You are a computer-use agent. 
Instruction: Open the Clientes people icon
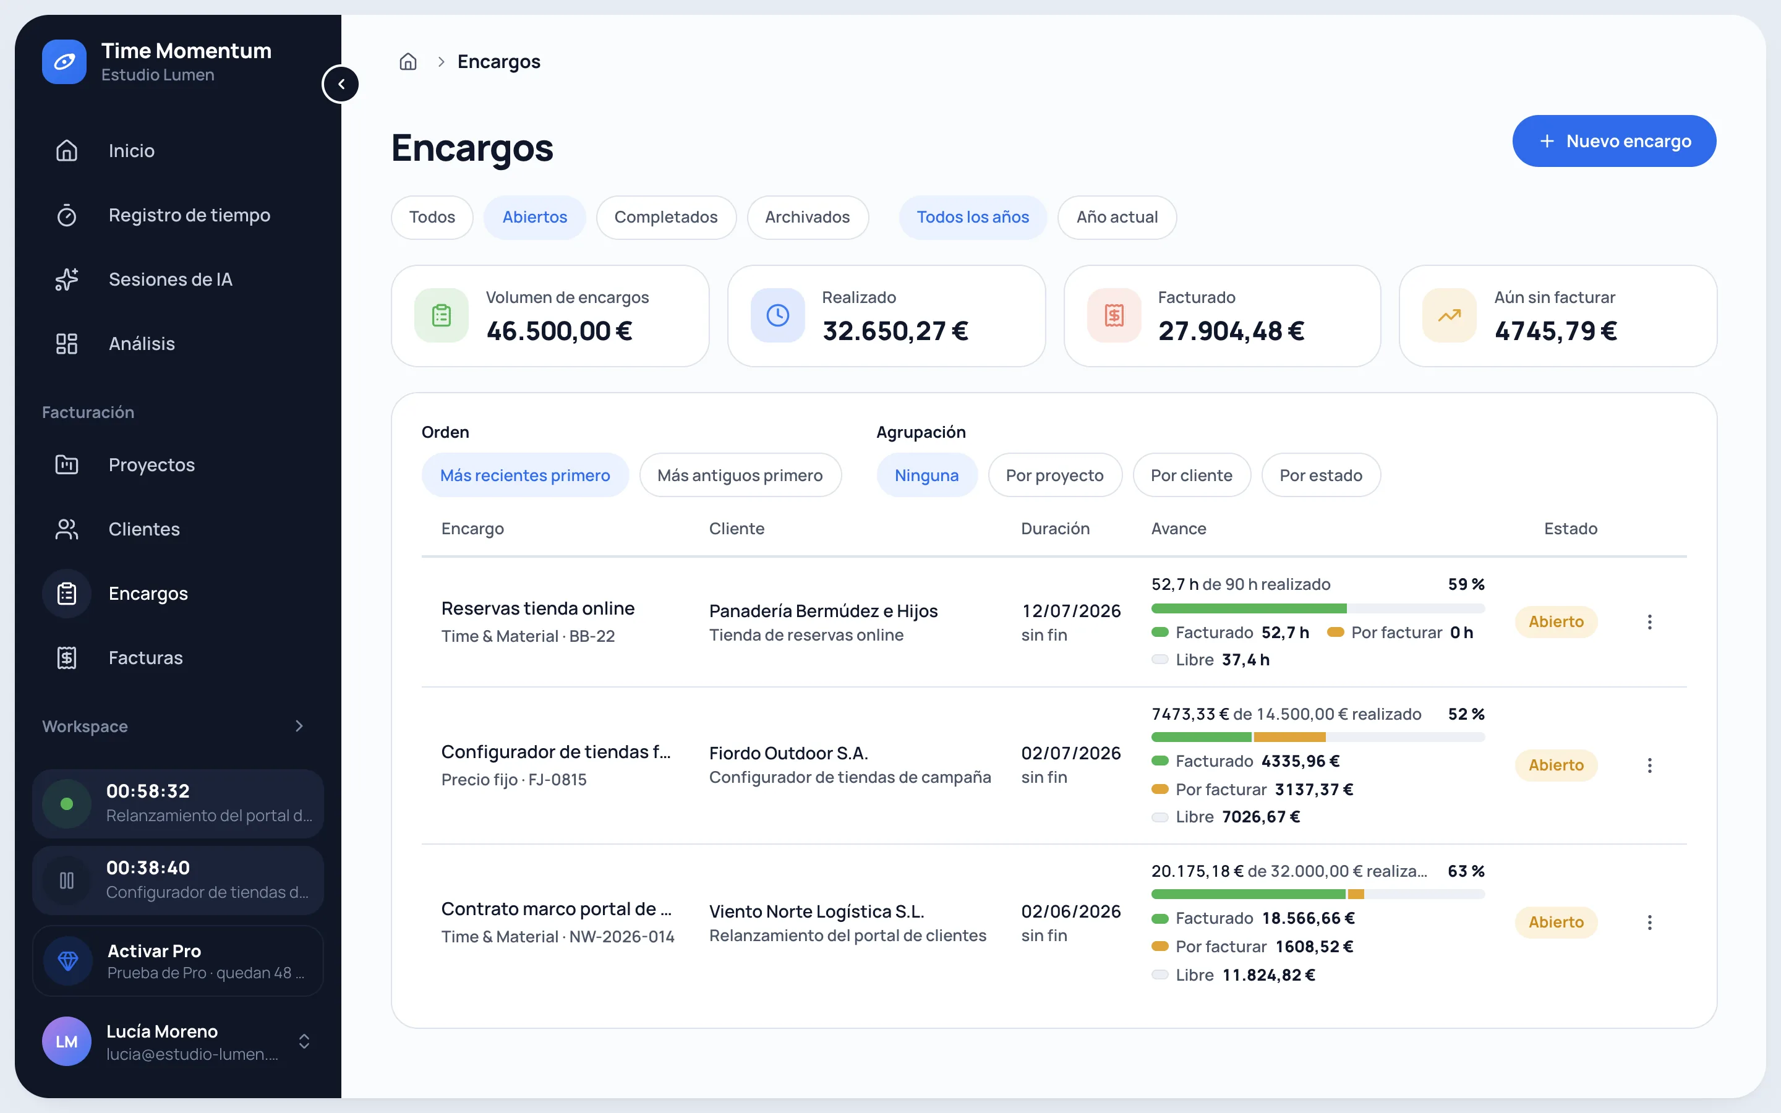(x=67, y=529)
